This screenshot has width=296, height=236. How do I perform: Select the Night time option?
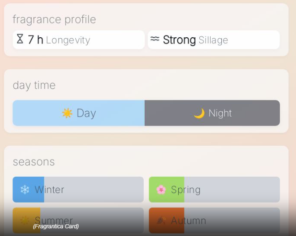[212, 113]
